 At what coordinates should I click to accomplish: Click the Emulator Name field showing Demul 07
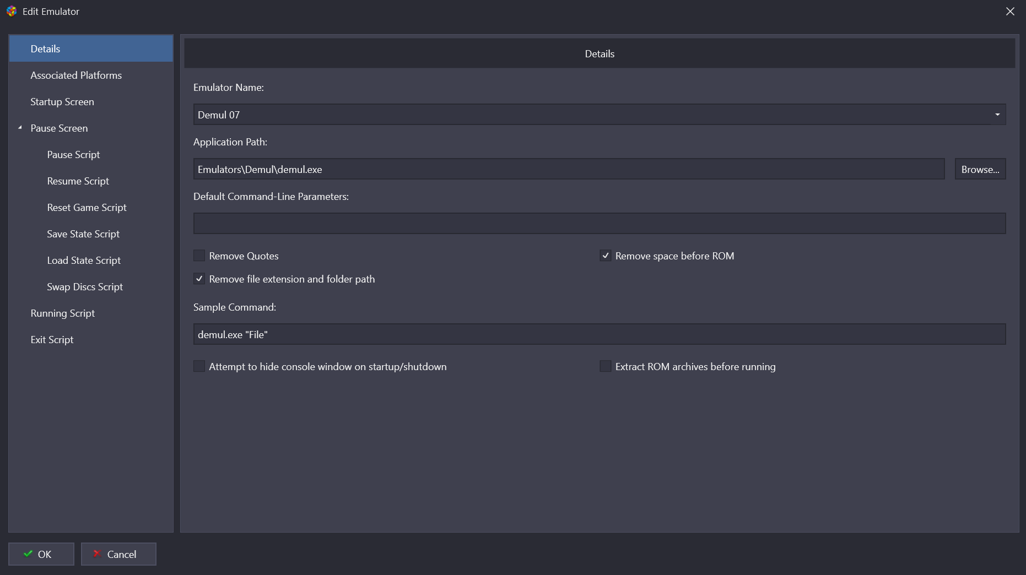[600, 115]
